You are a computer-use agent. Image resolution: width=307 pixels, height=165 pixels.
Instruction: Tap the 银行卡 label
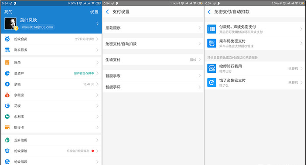(x=19, y=128)
